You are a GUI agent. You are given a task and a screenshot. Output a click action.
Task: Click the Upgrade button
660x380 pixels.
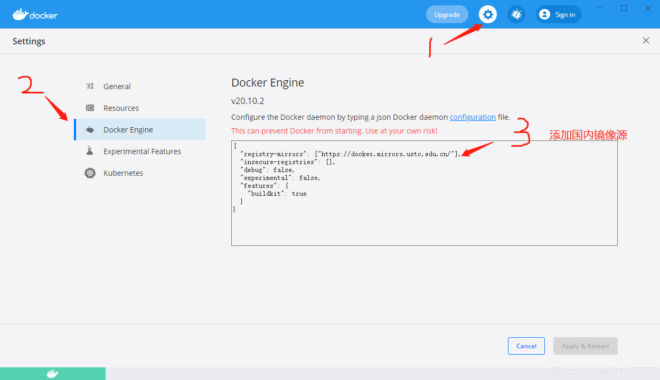[447, 14]
